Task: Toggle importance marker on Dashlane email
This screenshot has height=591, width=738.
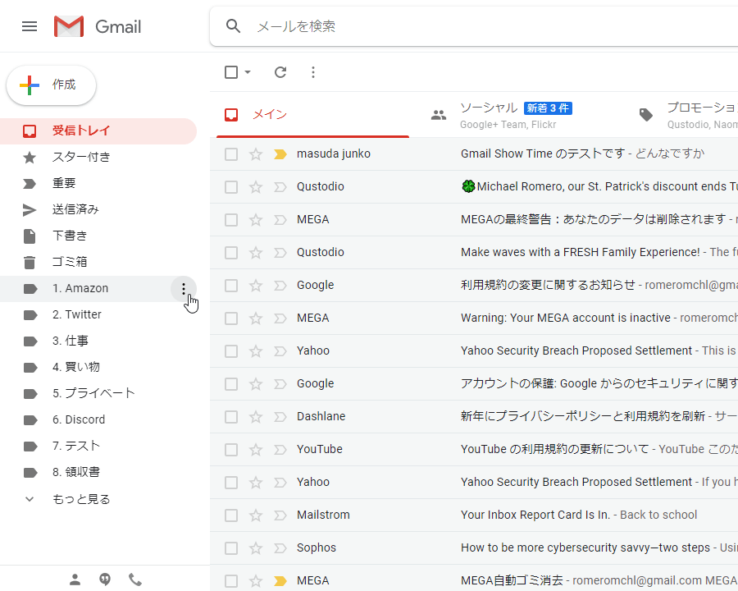Action: click(x=280, y=417)
